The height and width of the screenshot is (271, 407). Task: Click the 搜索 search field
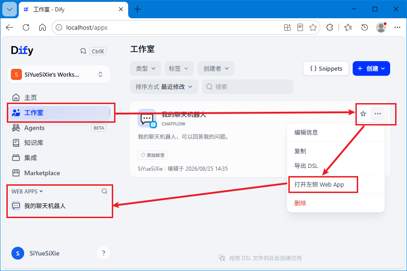tap(248, 87)
